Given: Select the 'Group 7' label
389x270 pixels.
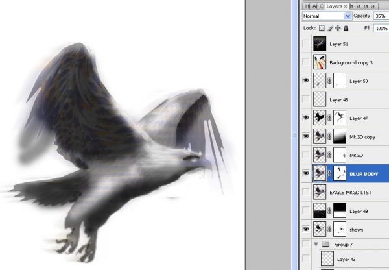Looking at the screenshot, I should (x=344, y=245).
